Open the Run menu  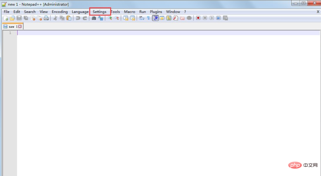pos(143,12)
